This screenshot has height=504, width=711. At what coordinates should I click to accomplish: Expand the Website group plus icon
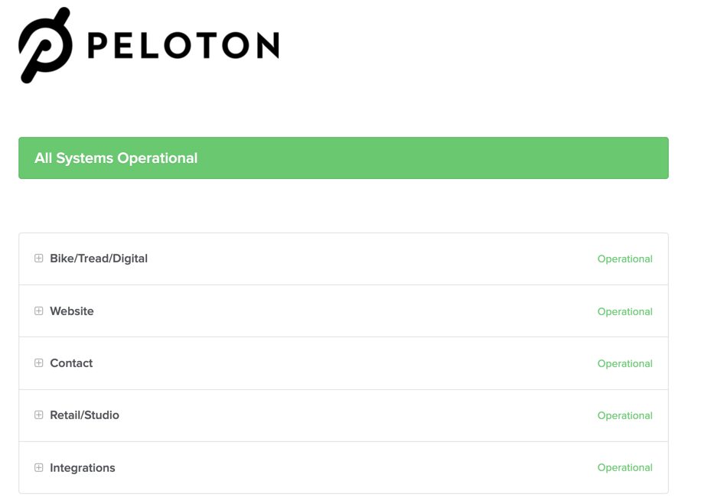(39, 311)
